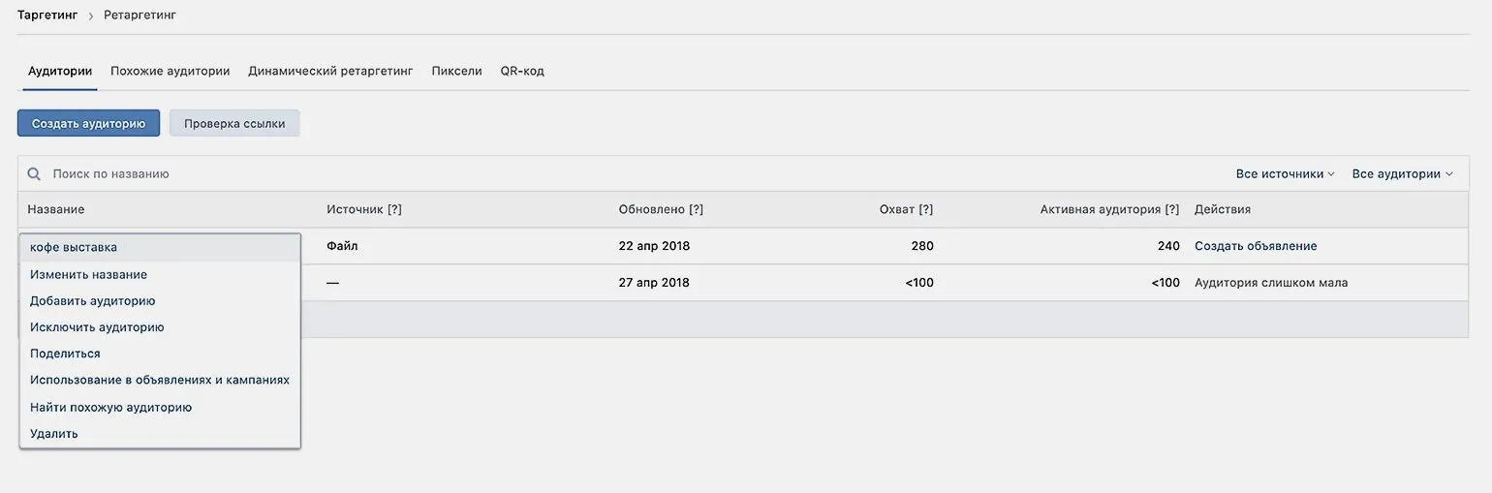Click the кофе выставка menu header
The width and height of the screenshot is (1492, 493).
(x=74, y=247)
